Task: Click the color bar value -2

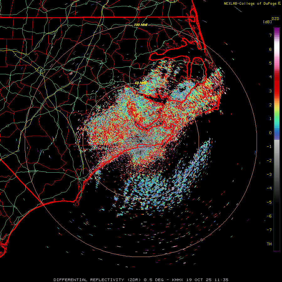Action: coord(269,161)
